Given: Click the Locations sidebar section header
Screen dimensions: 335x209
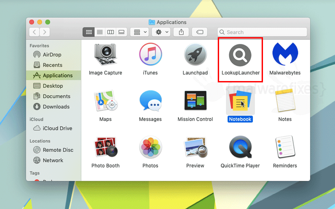Looking at the screenshot, I should 40,141.
